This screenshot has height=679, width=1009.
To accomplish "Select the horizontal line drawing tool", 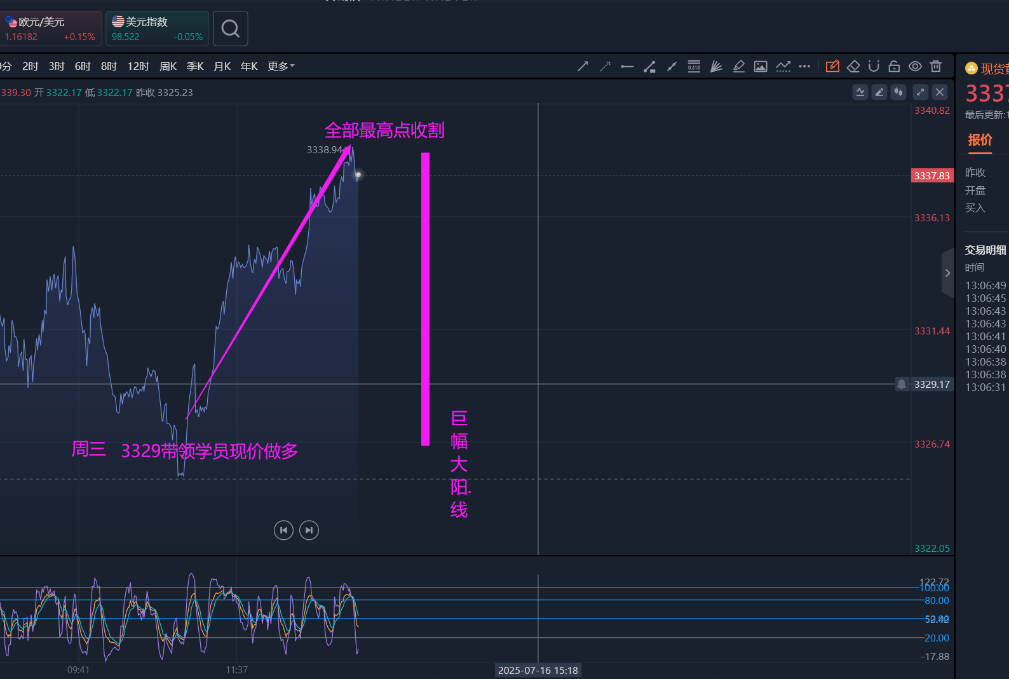I will (627, 66).
